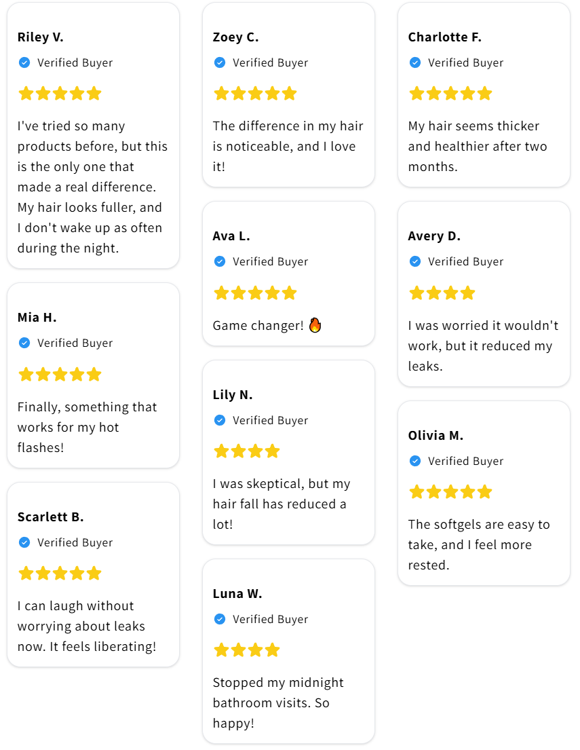Click Lily N.'s hair fall review text
580x750 pixels.
tap(281, 504)
